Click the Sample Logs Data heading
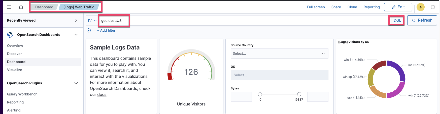 [115, 47]
